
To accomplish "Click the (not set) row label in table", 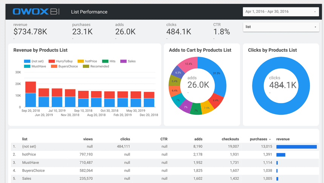I will (29, 146).
